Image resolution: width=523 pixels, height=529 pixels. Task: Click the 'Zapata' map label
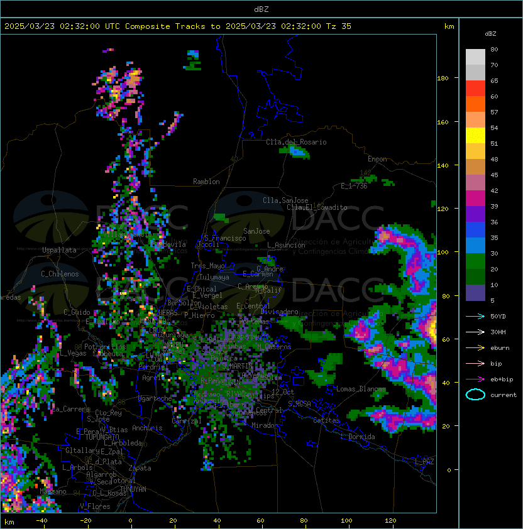(140, 468)
